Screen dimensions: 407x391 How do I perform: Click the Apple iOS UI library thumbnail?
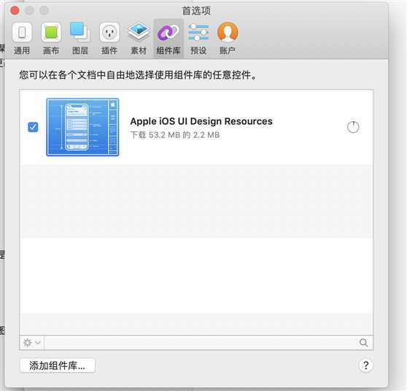point(82,127)
